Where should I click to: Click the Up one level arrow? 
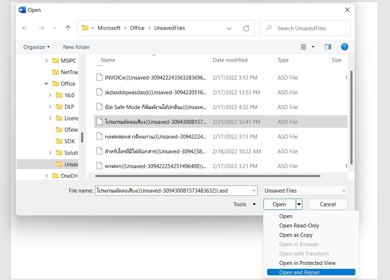68,28
